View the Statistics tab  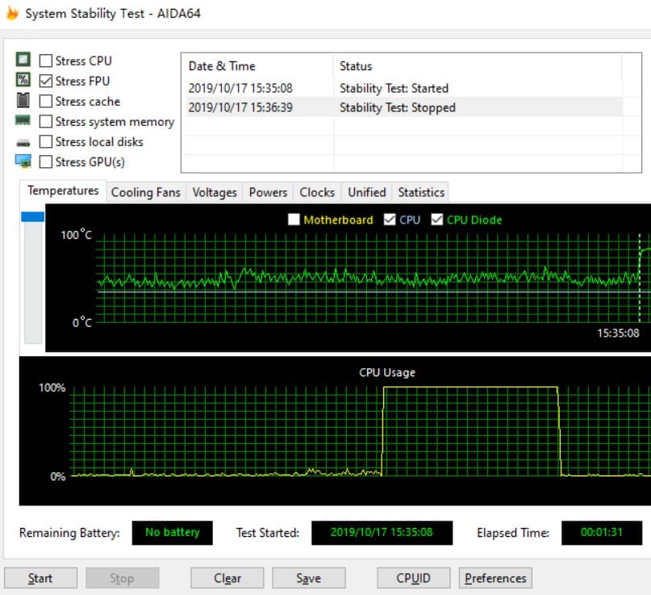coord(421,192)
